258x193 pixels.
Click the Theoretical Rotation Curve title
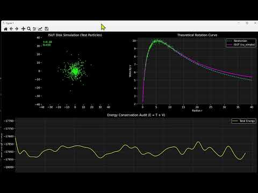(197, 35)
